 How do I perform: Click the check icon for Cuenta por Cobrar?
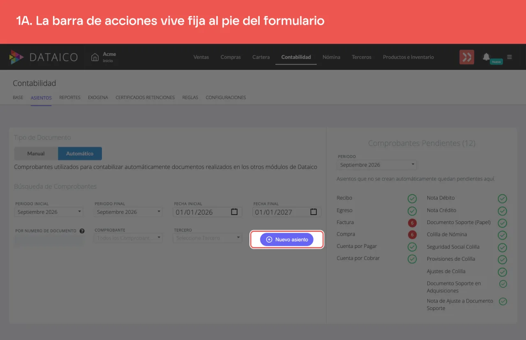pyautogui.click(x=412, y=259)
